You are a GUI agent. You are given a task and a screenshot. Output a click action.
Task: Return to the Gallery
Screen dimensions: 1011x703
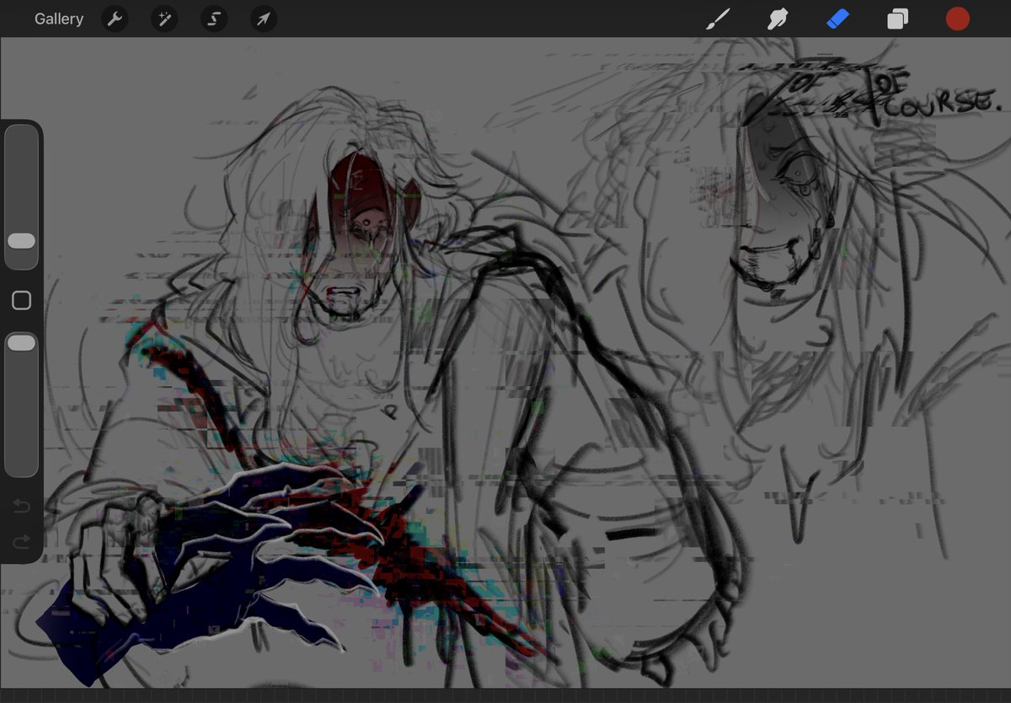pos(59,19)
